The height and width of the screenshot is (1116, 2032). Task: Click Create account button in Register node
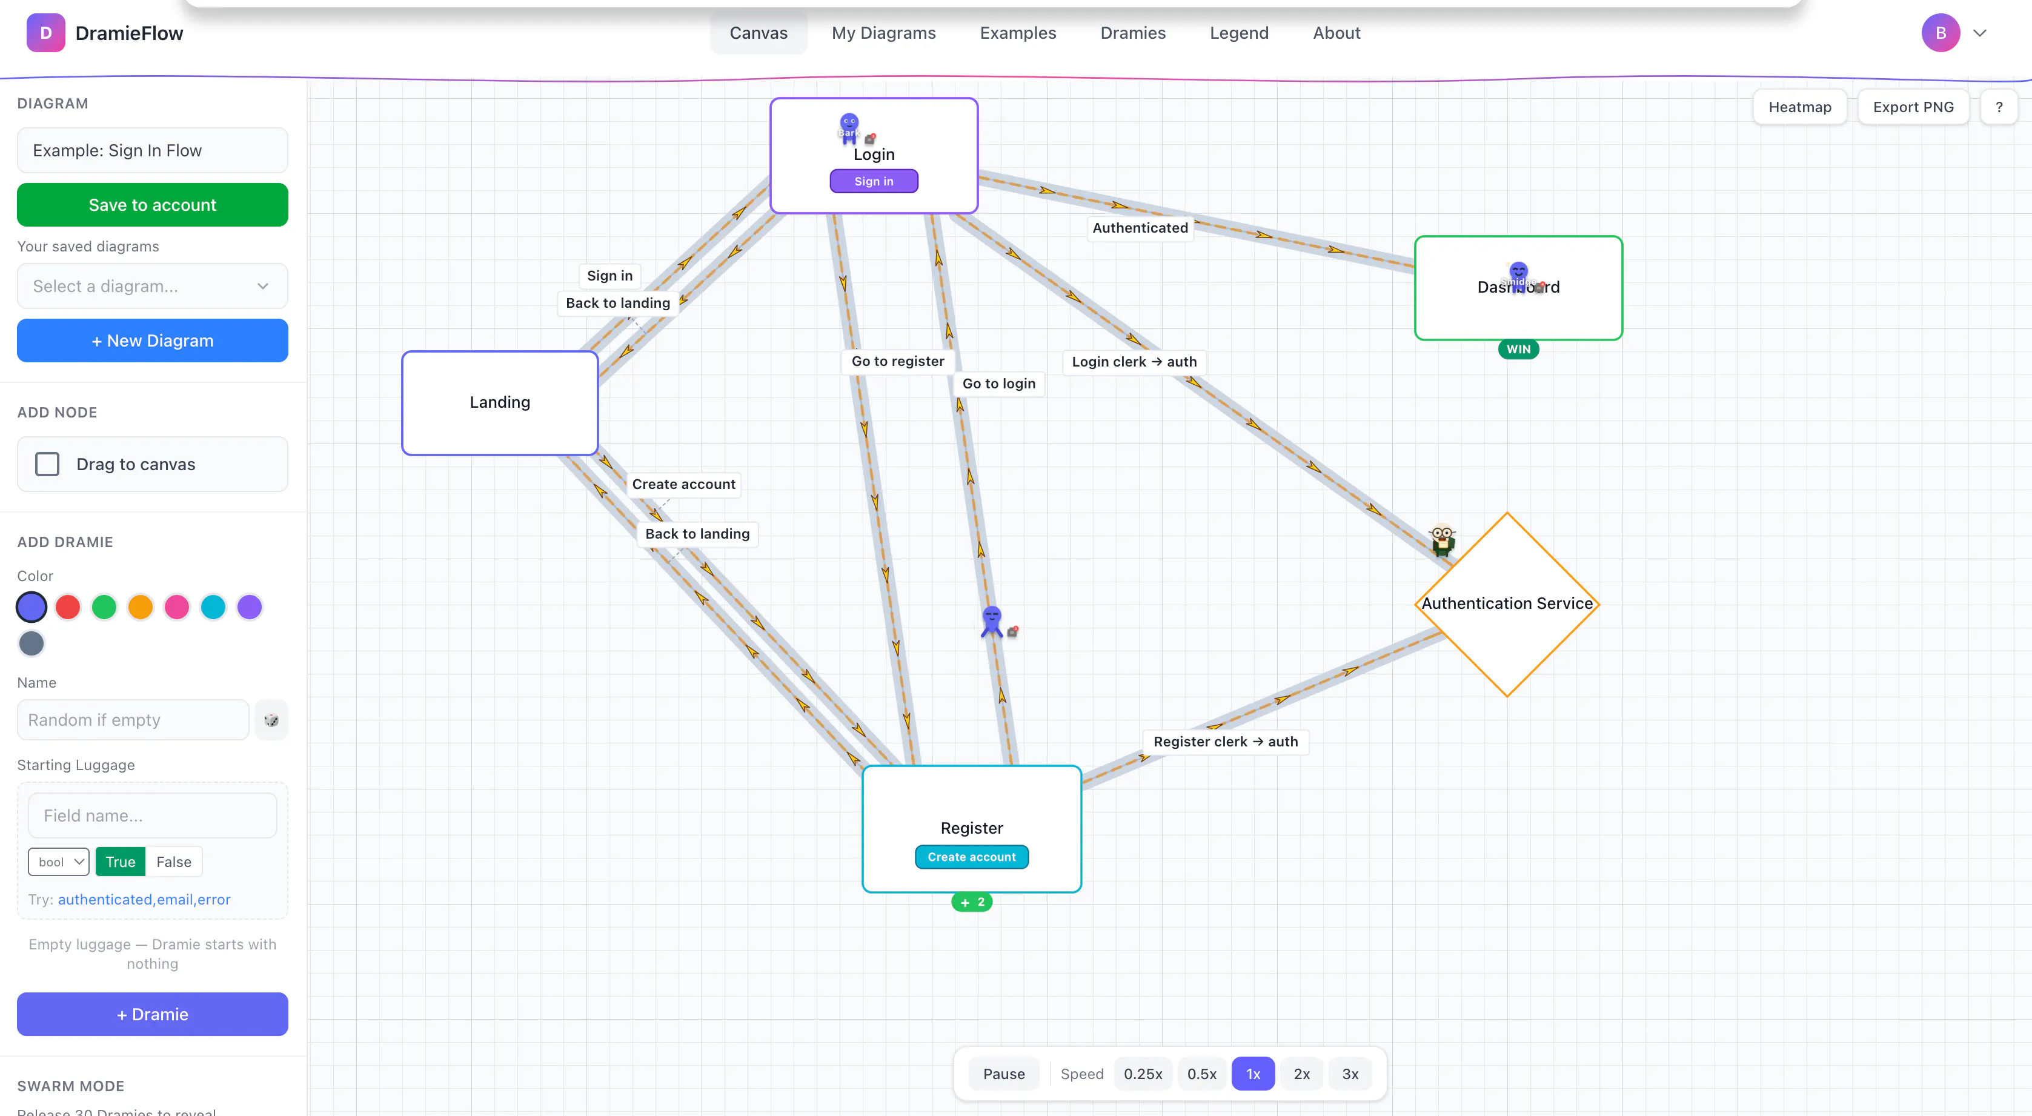pos(971,857)
